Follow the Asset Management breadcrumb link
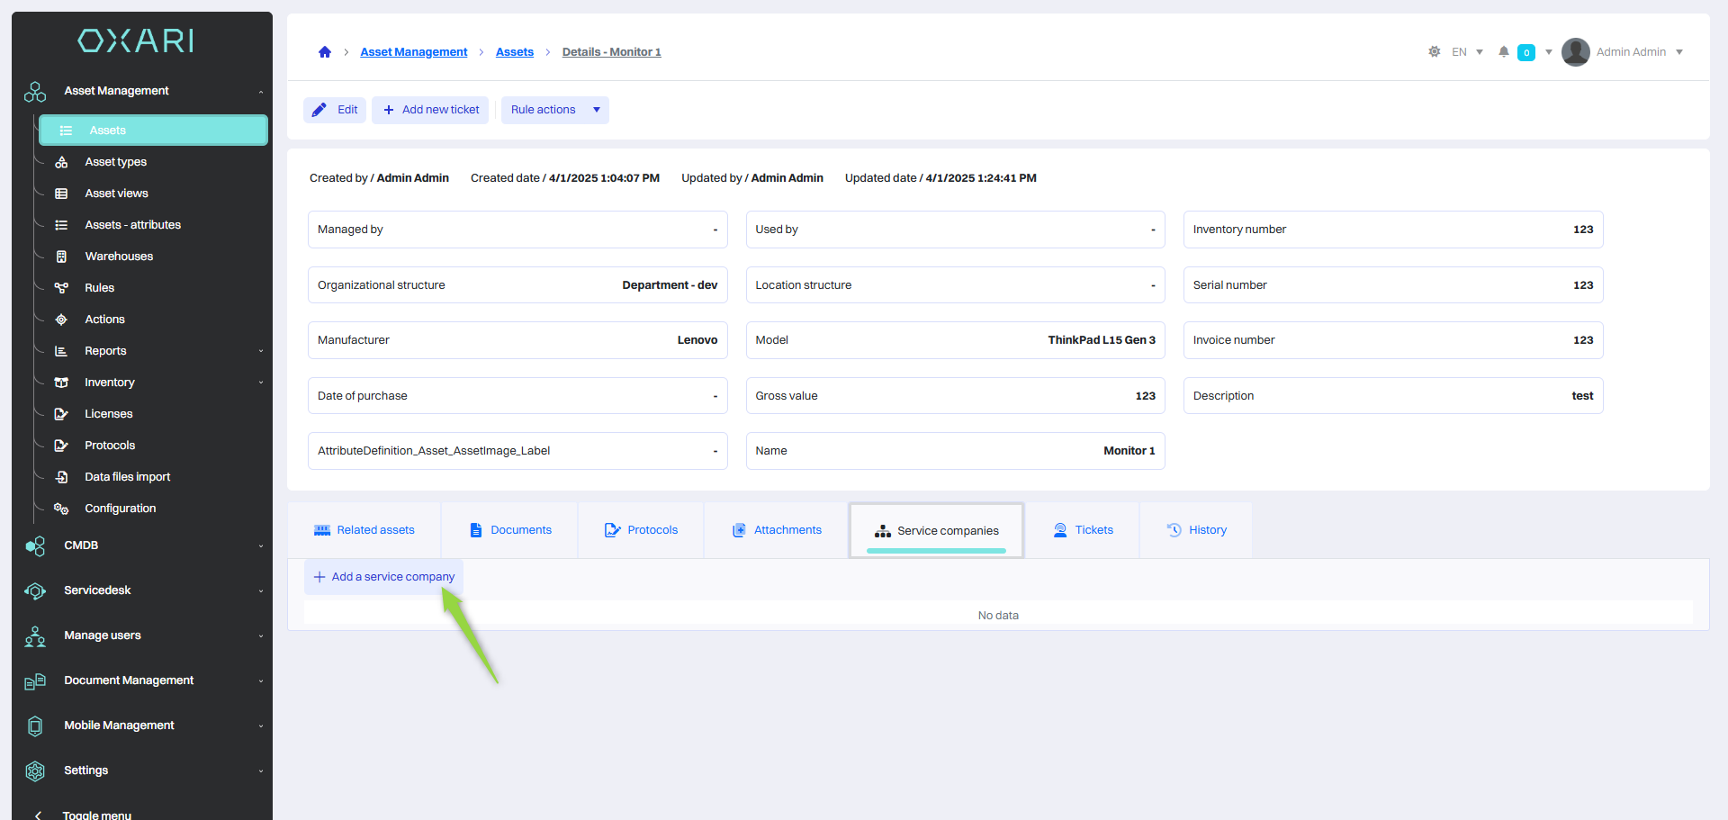This screenshot has height=820, width=1728. pos(413,52)
